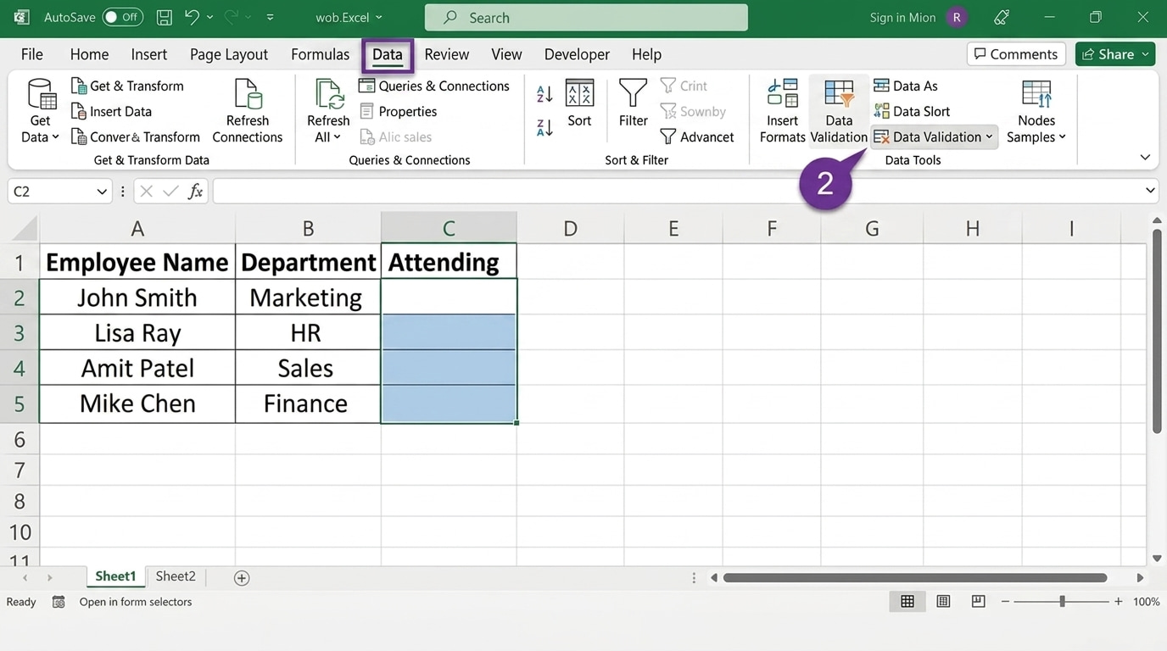Select the Marketing cell
Image resolution: width=1167 pixels, height=651 pixels.
308,298
